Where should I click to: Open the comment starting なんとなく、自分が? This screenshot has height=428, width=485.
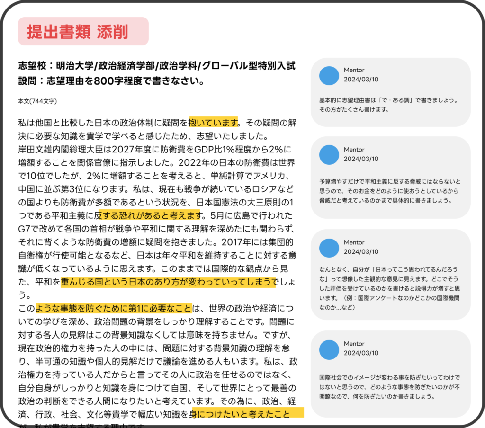[x=391, y=274]
